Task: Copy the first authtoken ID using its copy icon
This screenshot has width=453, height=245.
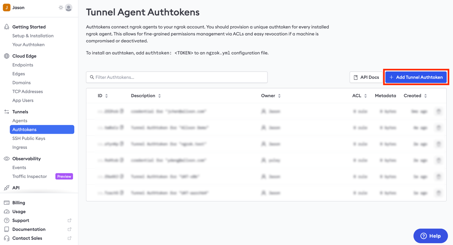Action: tap(122, 111)
